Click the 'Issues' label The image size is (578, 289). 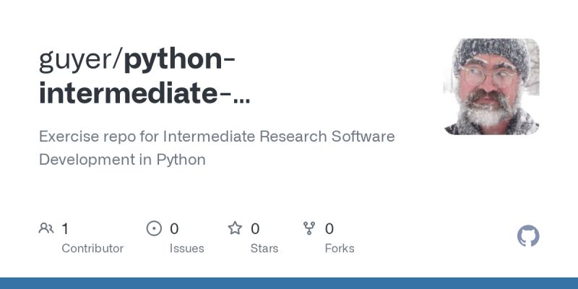pyautogui.click(x=187, y=249)
